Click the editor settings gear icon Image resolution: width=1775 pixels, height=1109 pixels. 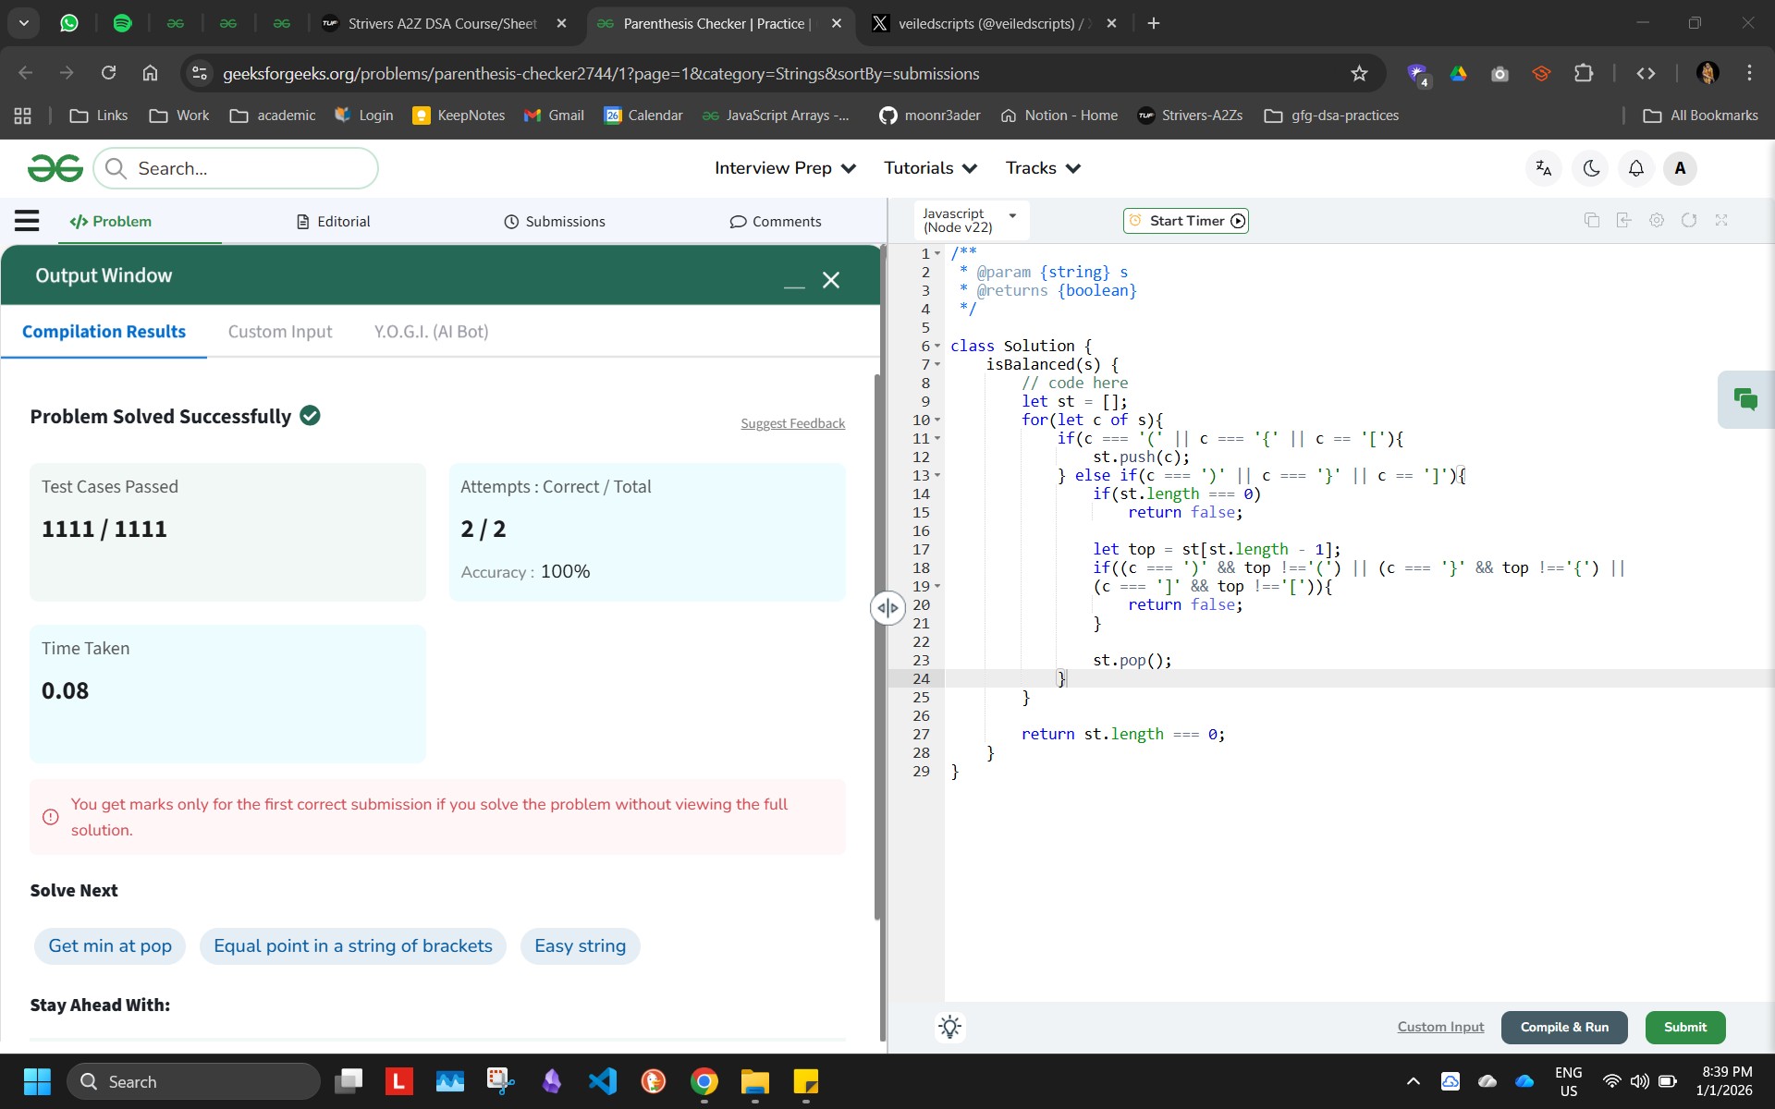(x=1657, y=220)
